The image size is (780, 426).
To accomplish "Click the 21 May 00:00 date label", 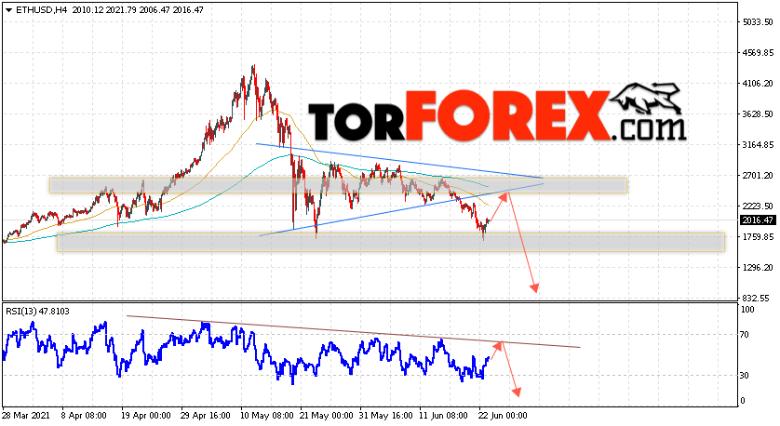I will [327, 416].
